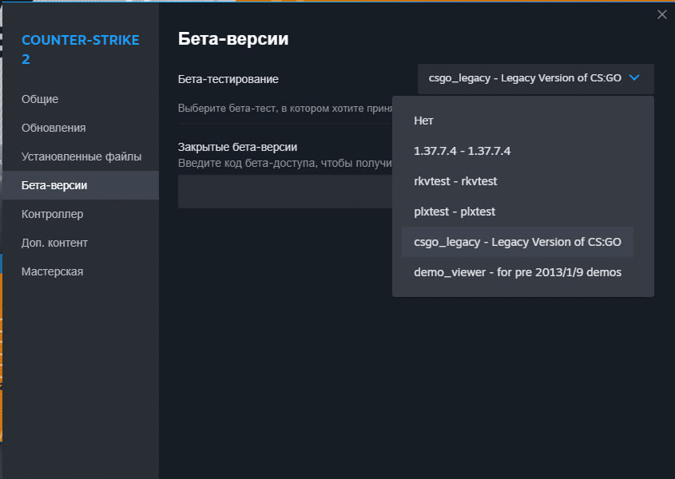
Task: Click the Бета-тестирование label
Action: [x=228, y=79]
